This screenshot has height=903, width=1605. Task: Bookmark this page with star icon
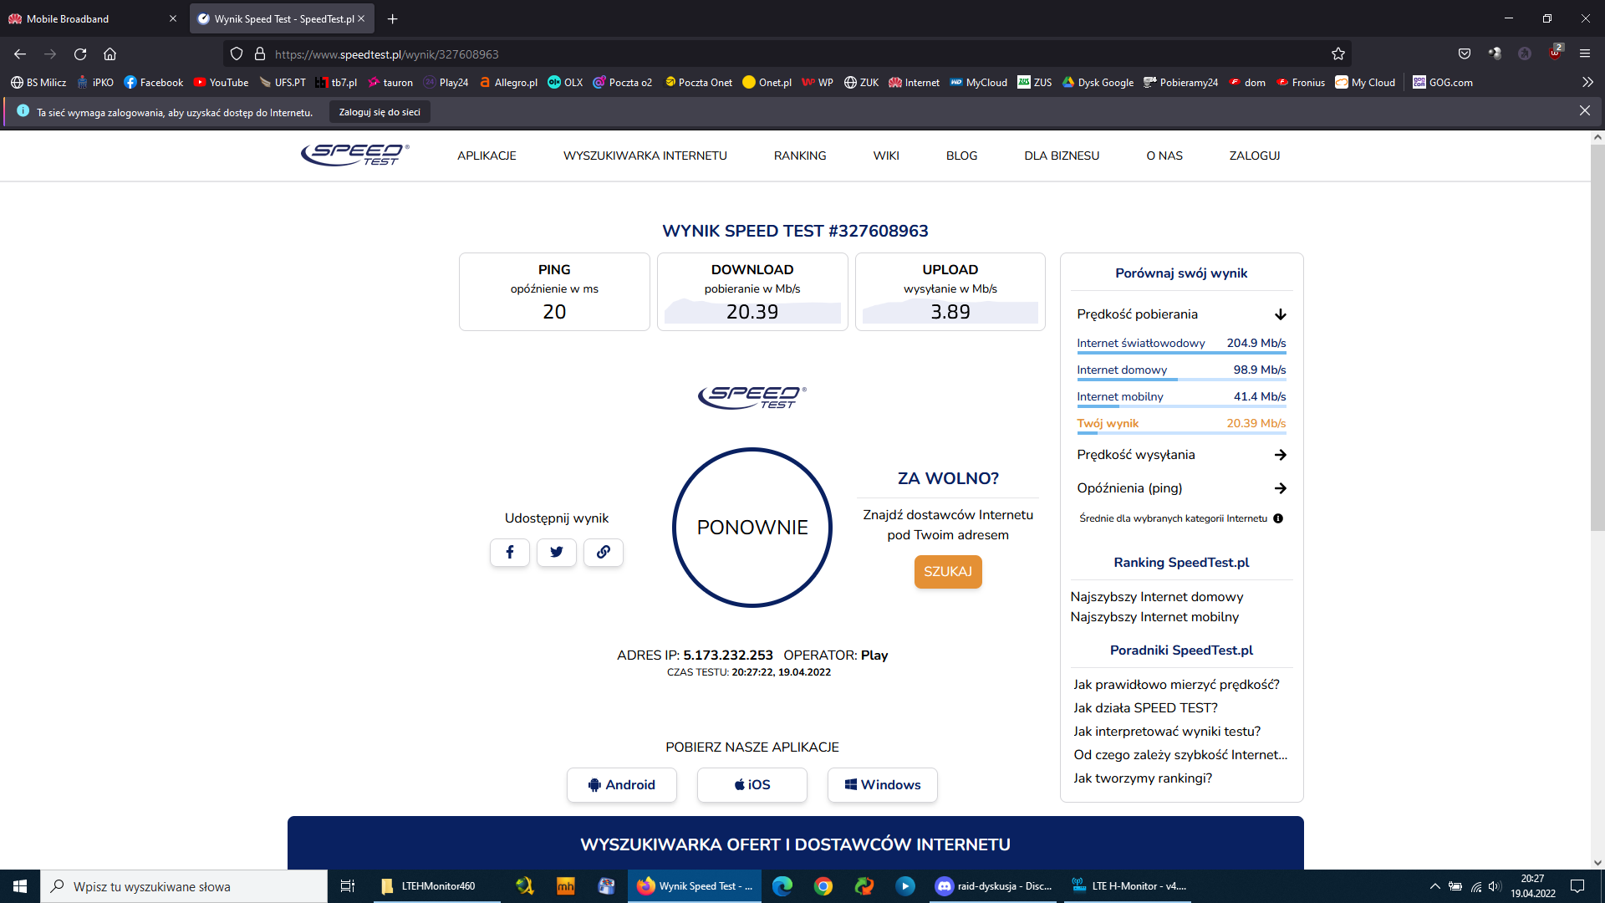[x=1338, y=54]
